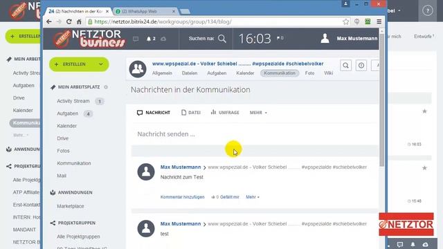Click the 'Suchen nac' search field
The image size is (443, 249).
point(201,39)
